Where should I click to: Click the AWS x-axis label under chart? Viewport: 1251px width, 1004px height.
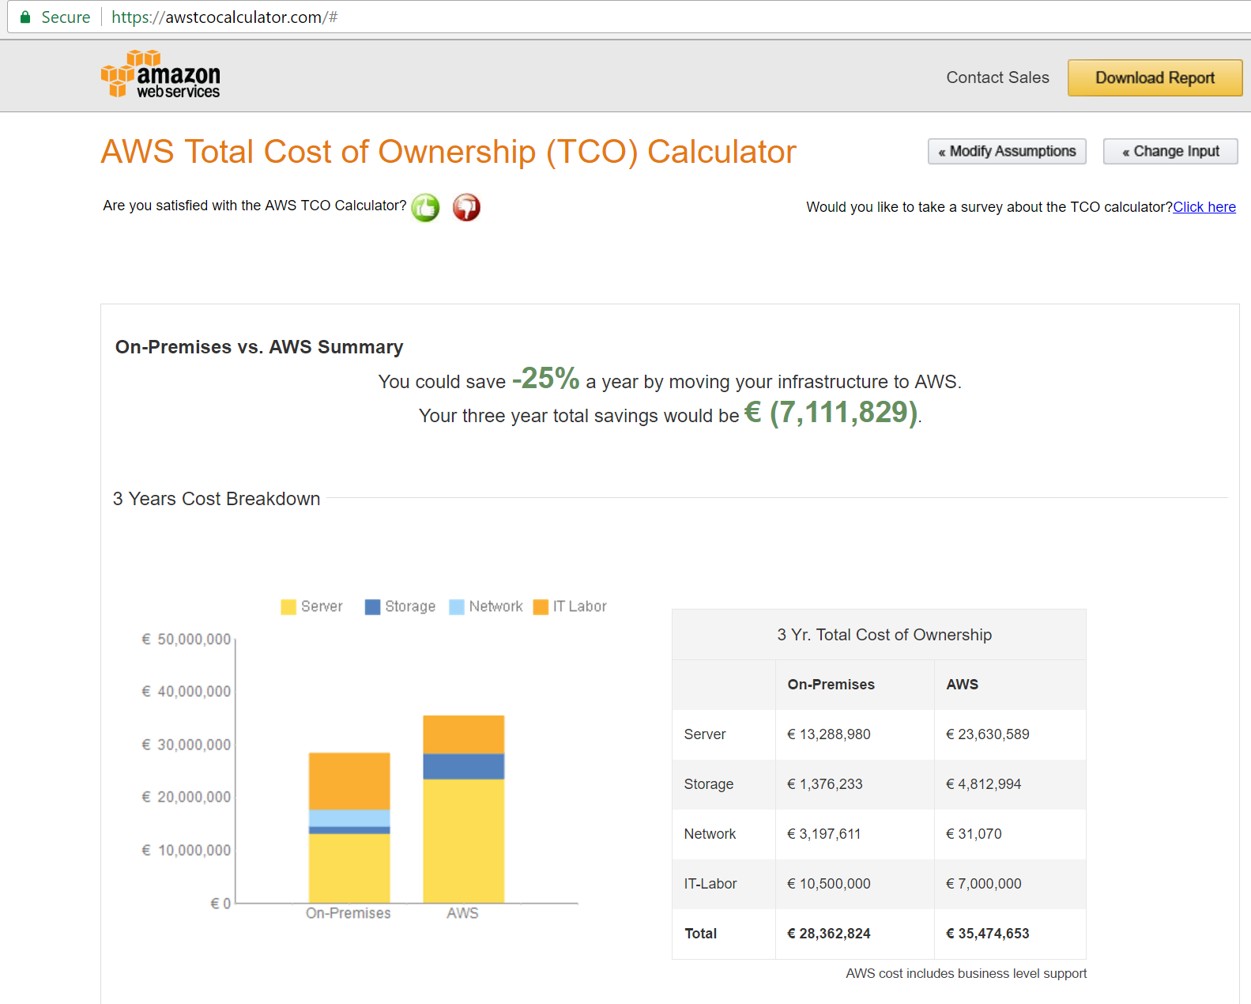coord(462,913)
